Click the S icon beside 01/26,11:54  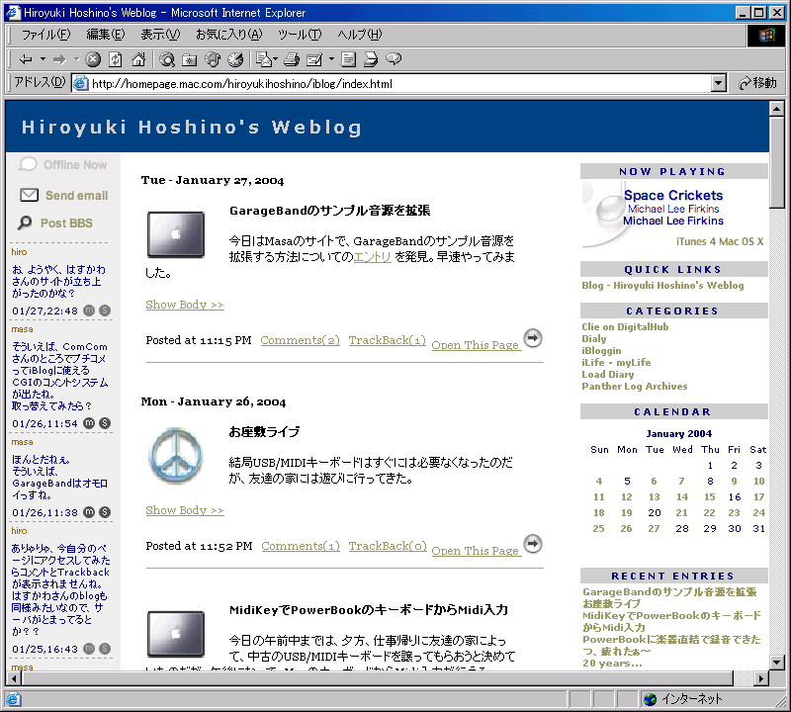click(x=105, y=423)
